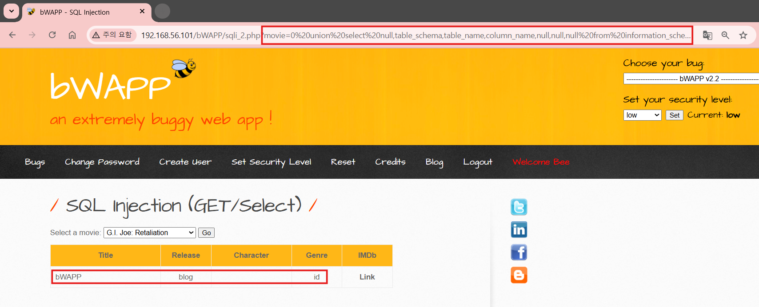The width and height of the screenshot is (759, 307).
Task: Open the Blog menu link
Action: pyautogui.click(x=434, y=162)
